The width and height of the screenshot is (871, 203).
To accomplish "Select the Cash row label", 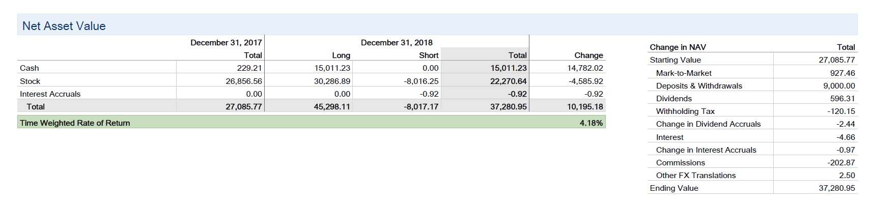I will 30,68.
